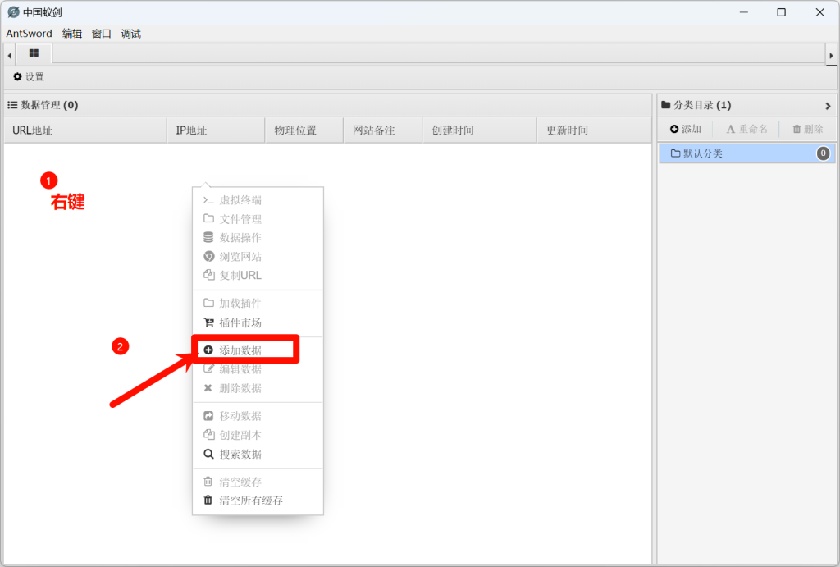Screen dimensions: 840x567
Task: Open the home grid tab
Action: (x=34, y=53)
